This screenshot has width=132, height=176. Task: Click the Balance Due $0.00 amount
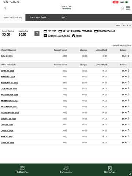click(x=23, y=34)
